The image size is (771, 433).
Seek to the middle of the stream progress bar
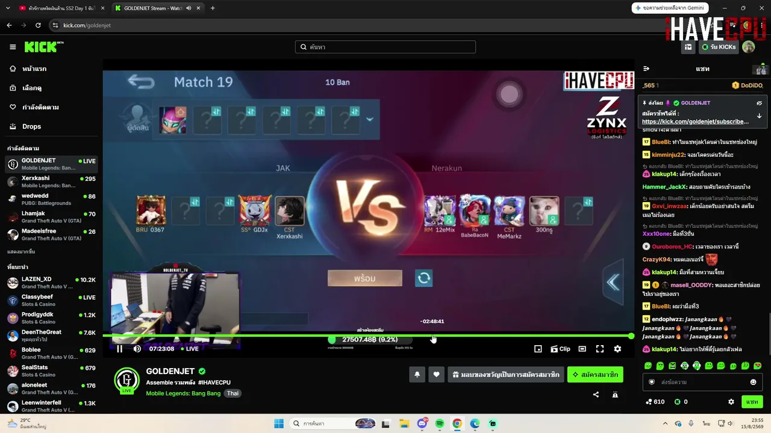coord(367,336)
